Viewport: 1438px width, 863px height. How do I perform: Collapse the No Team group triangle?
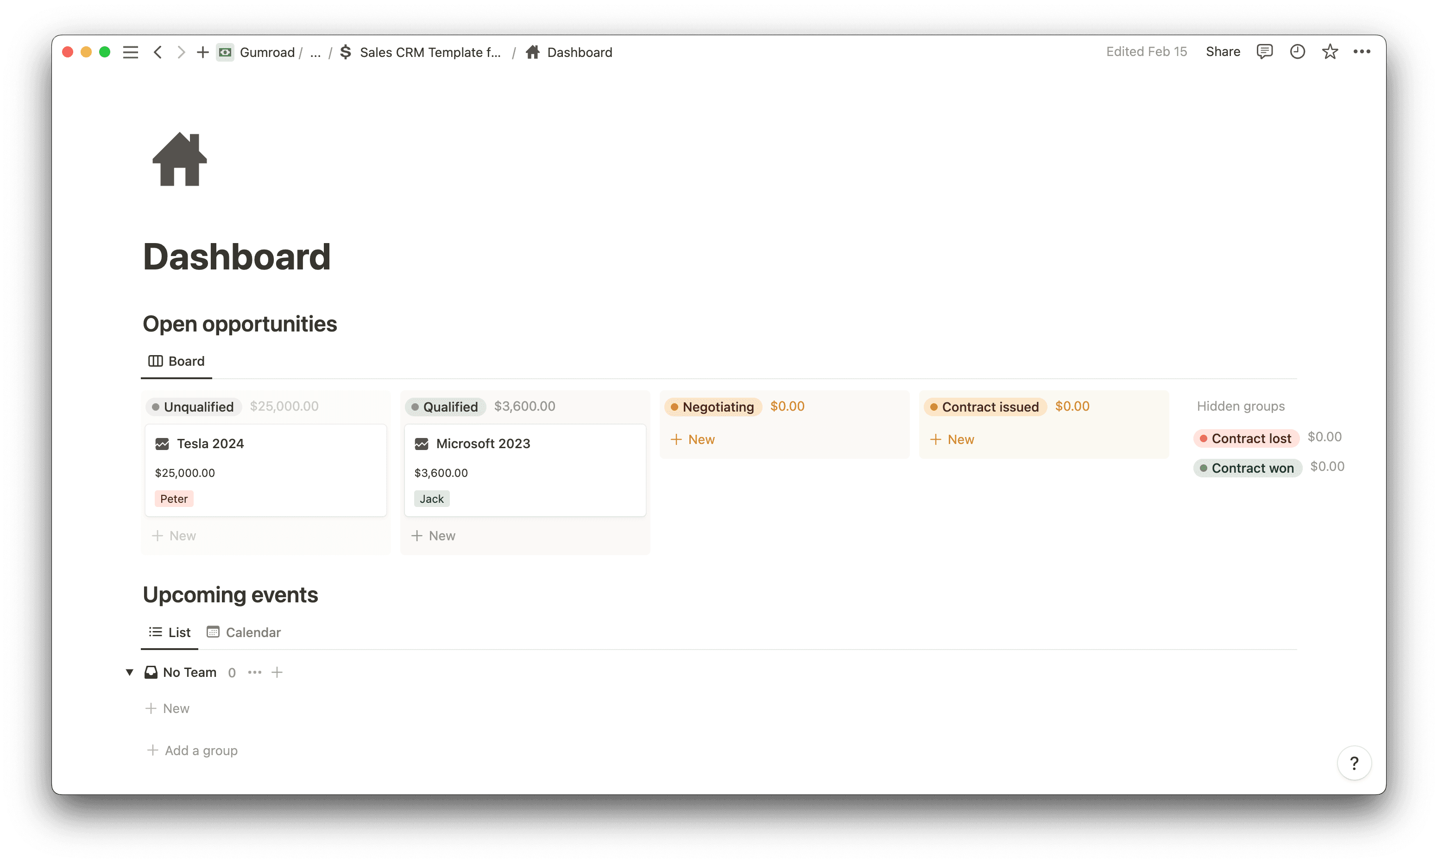click(x=130, y=672)
